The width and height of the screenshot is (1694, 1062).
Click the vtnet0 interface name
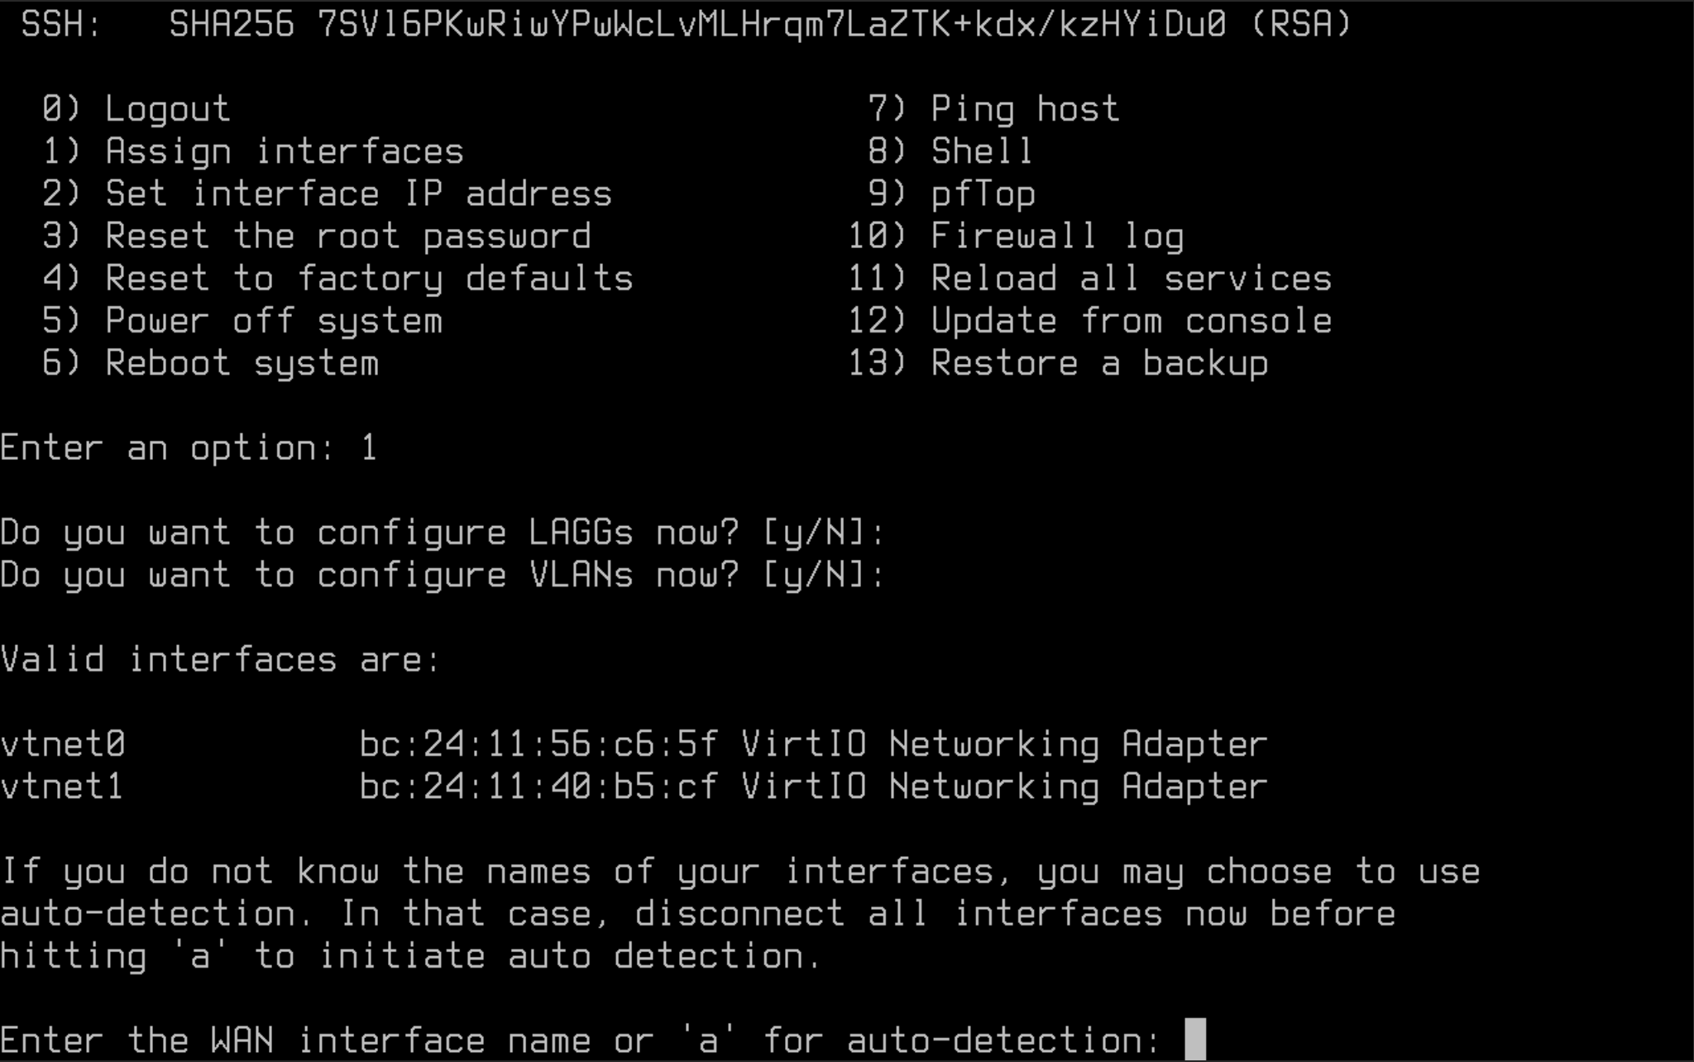(x=63, y=744)
